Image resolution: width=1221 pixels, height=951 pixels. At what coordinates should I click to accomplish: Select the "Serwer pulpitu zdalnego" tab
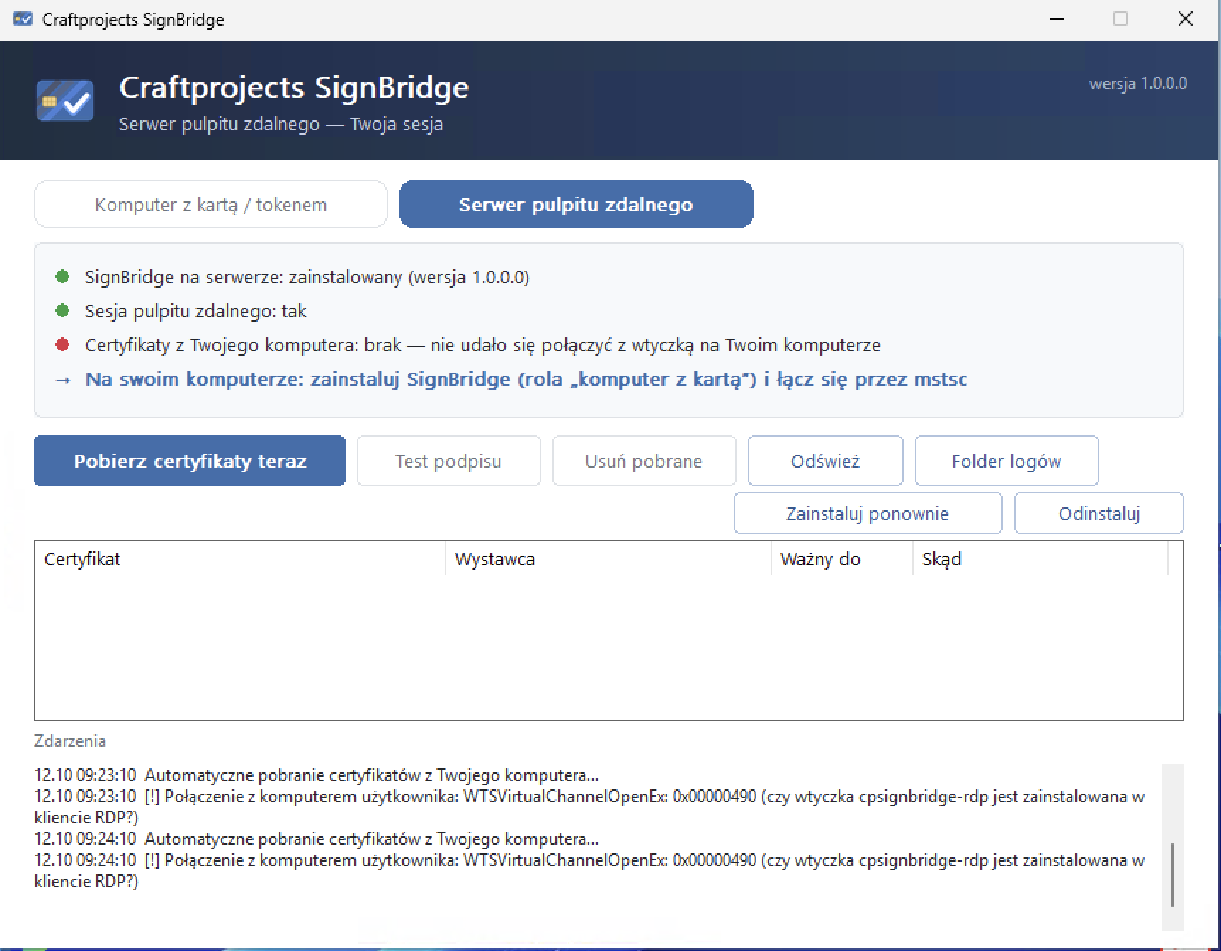pos(576,205)
